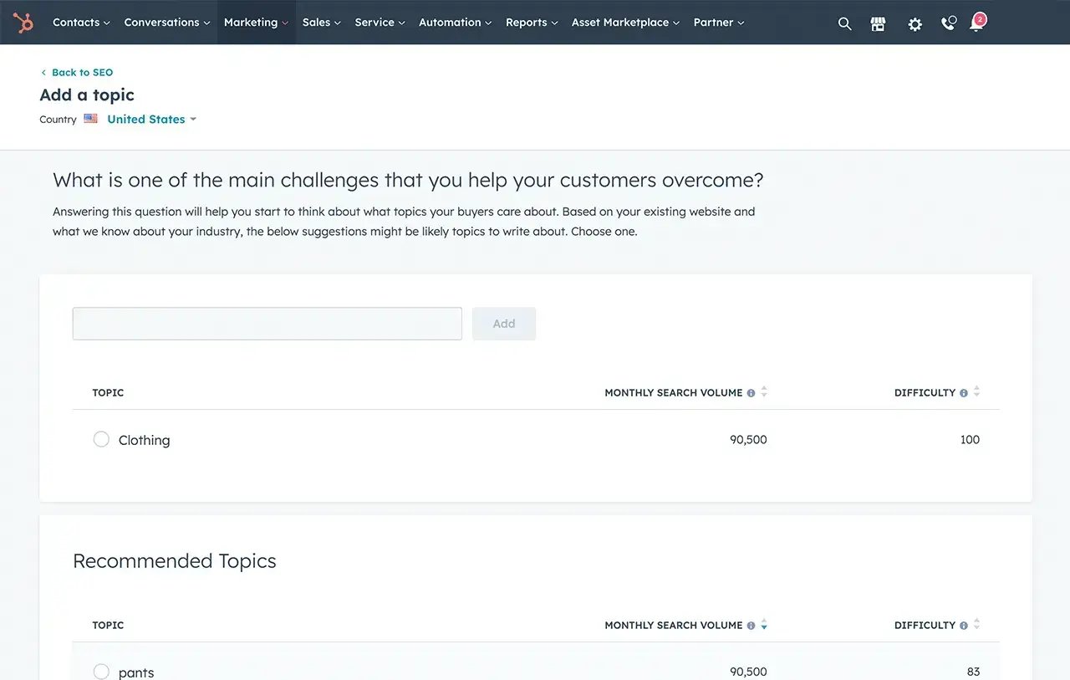The width and height of the screenshot is (1070, 680).
Task: View notifications via the bell icon
Action: point(976,25)
